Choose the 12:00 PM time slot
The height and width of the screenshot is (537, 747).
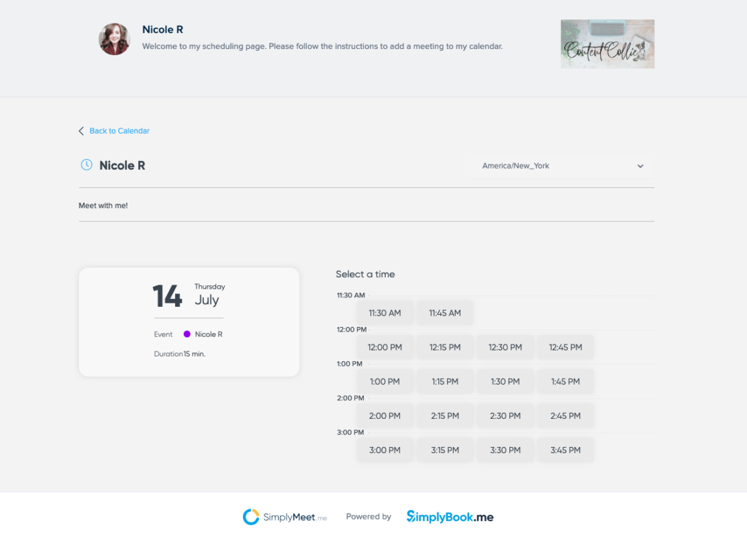[385, 347]
